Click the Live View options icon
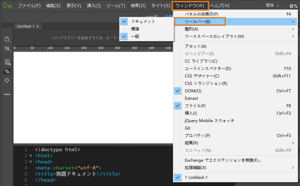 [x=7, y=62]
